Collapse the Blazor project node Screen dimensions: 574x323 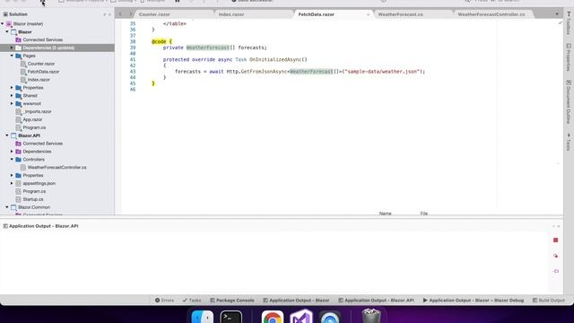[x=7, y=32]
